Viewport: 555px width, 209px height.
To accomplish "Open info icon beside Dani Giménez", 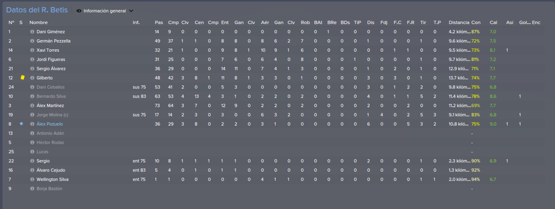I will 32,32.
